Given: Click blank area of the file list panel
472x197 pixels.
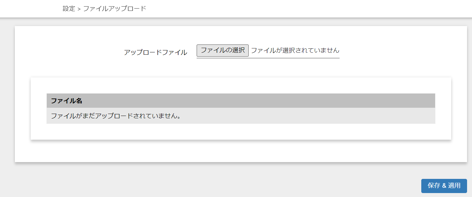Looking at the screenshot, I should [x=241, y=132].
